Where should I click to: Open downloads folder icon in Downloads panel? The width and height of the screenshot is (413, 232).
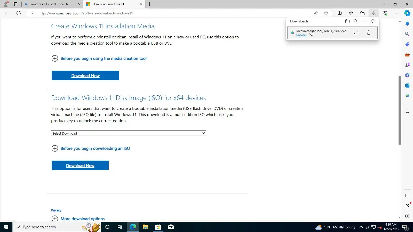347,21
